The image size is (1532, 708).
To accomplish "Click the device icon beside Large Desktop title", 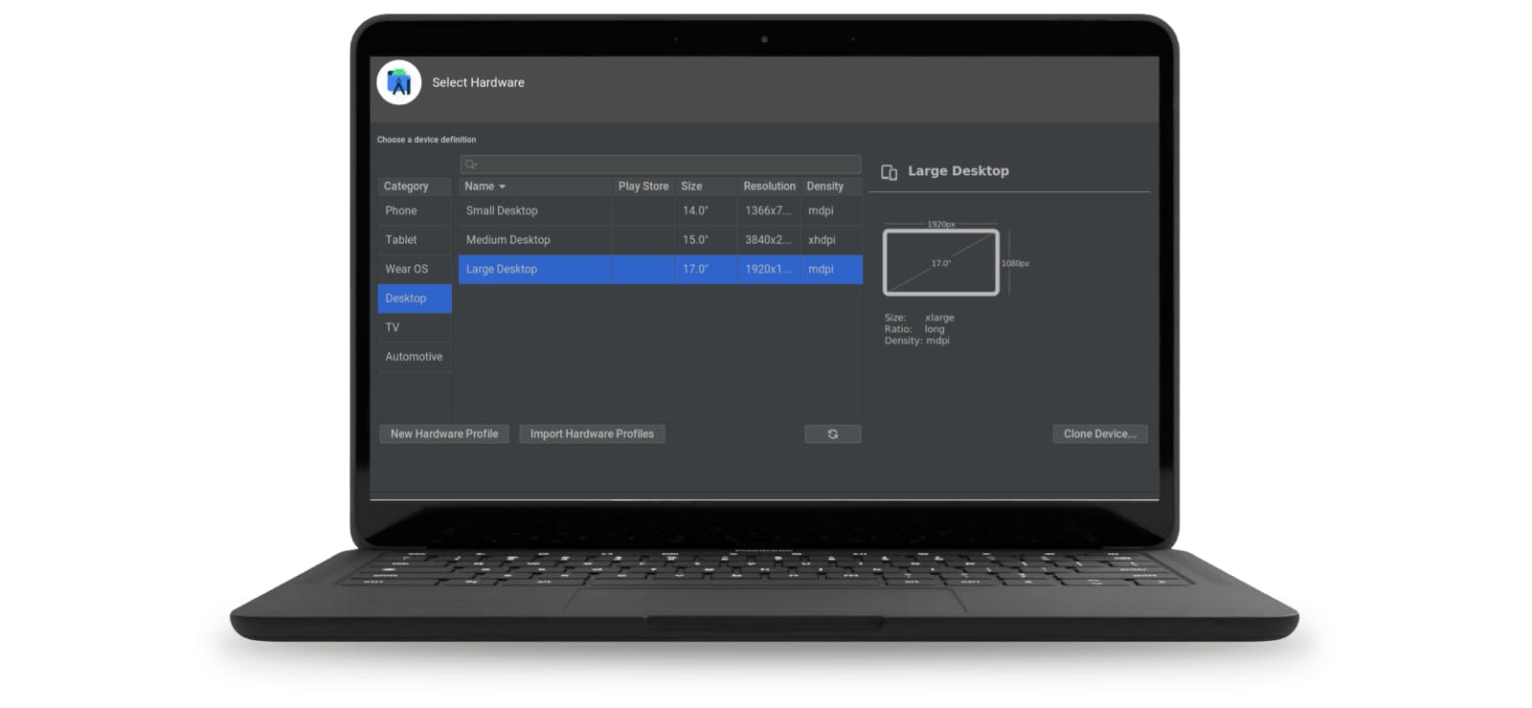I will click(889, 172).
